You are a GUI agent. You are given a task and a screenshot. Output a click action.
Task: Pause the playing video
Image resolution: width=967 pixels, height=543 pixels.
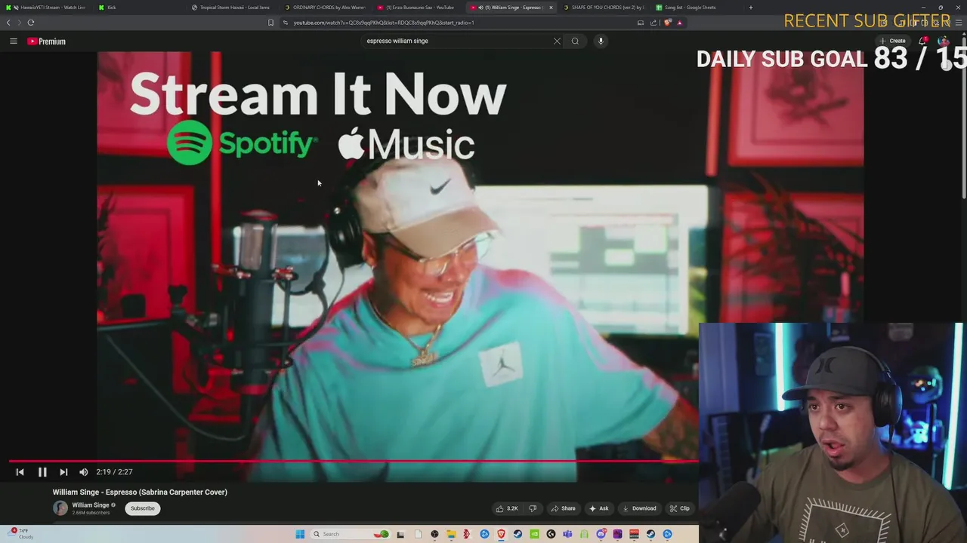[x=42, y=472]
